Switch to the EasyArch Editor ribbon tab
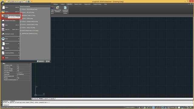The width and height of the screenshot is (194, 109). (97, 4)
